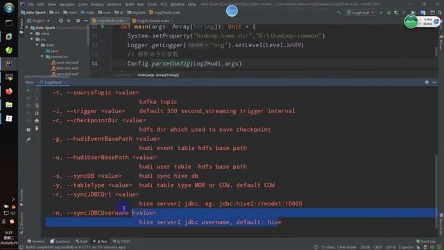Image resolution: width=444 pixels, height=250 pixels.
Task: Open the Terminal tool window
Action: 36,242
